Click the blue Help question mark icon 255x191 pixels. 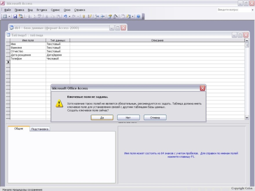(x=139, y=16)
